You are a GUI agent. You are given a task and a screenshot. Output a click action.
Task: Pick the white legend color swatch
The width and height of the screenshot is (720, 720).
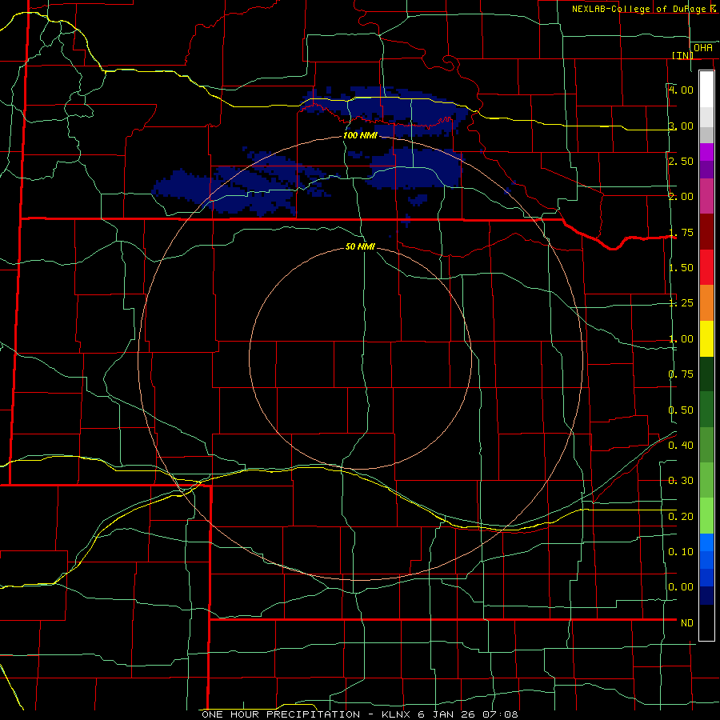(x=706, y=90)
